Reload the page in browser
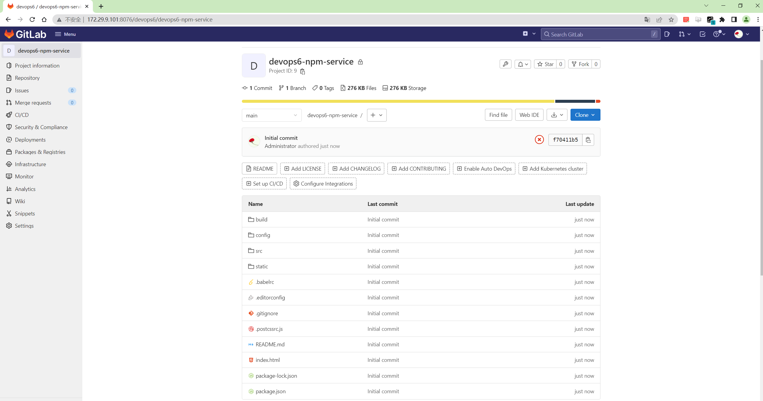Screen dimensions: 763x401 pos(32,19)
